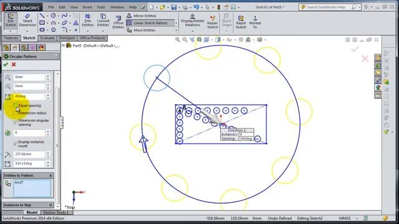This screenshot has width=399, height=224.
Task: Click the Rebuild traffic light icon
Action: point(219,7)
